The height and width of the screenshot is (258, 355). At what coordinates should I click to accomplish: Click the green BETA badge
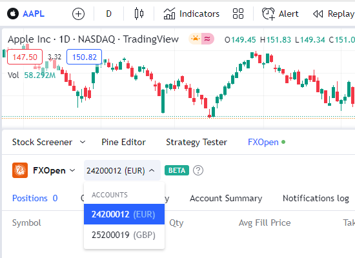tap(177, 170)
